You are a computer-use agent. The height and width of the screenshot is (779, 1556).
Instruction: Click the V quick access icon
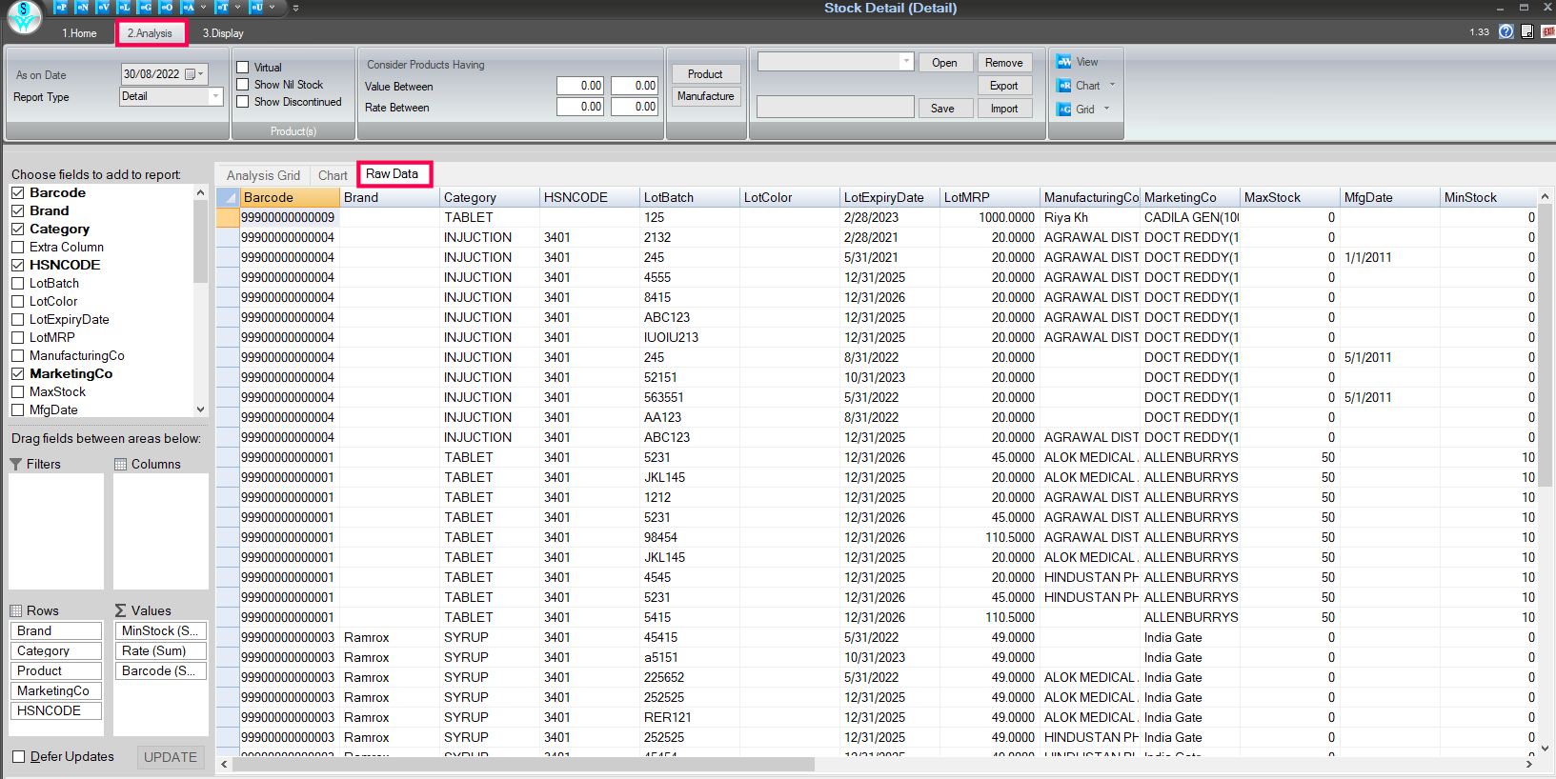point(103,8)
